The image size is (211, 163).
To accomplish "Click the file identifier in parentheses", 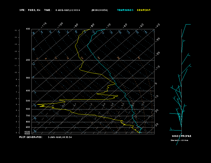I will 100,10.
